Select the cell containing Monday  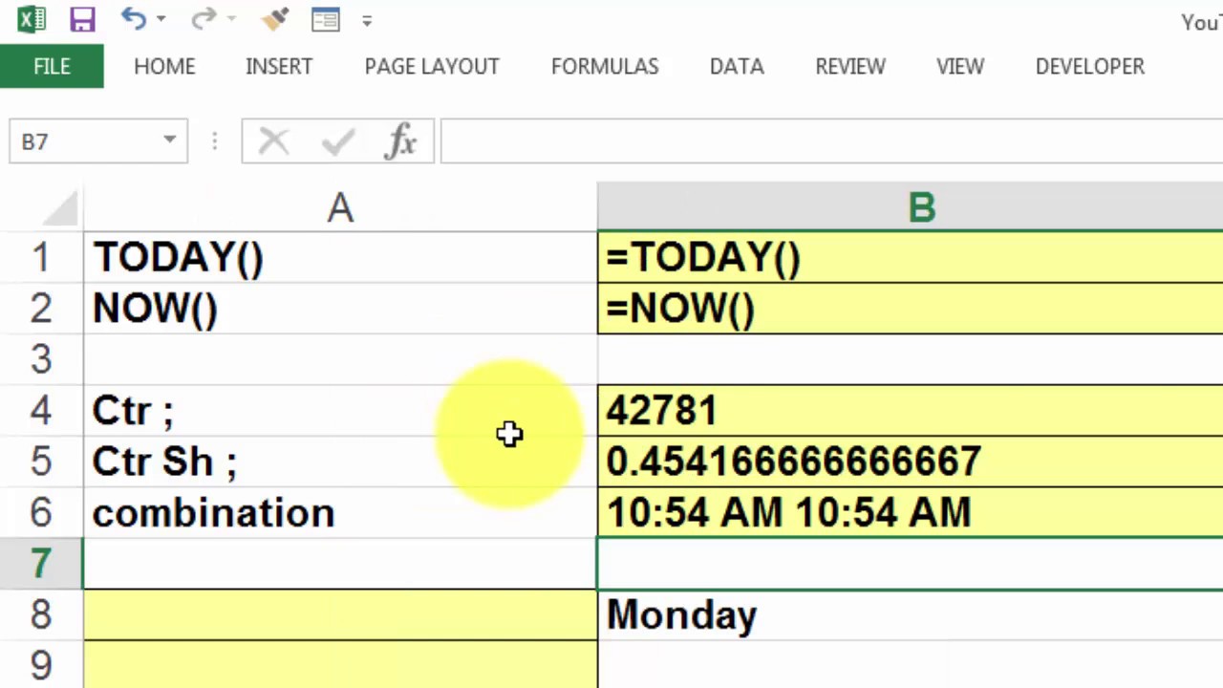[910, 614]
